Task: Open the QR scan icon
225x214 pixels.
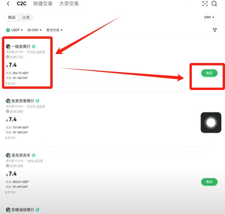Action: (x=205, y=4)
